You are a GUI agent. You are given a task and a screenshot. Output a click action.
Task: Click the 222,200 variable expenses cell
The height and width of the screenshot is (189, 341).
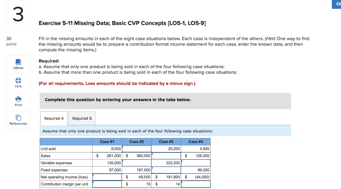point(167,163)
